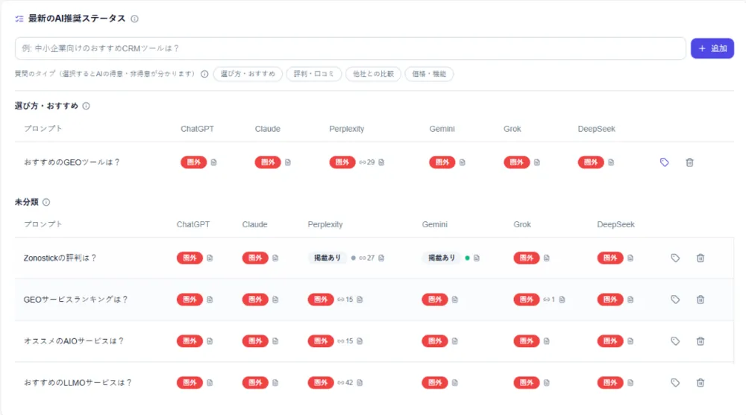Delete the GEOサービスランキングは？ prompt
Viewport: 746px width, 415px height.
click(x=700, y=300)
